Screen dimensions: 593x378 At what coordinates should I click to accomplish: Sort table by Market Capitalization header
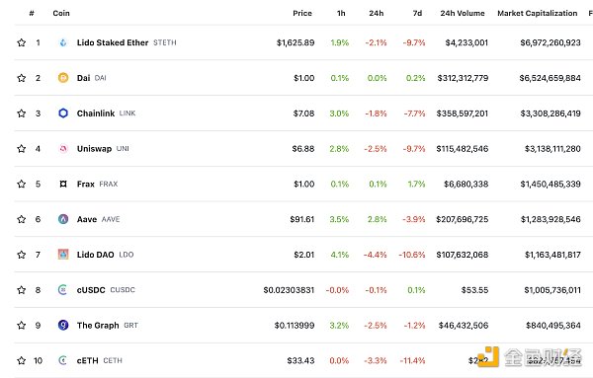(537, 13)
